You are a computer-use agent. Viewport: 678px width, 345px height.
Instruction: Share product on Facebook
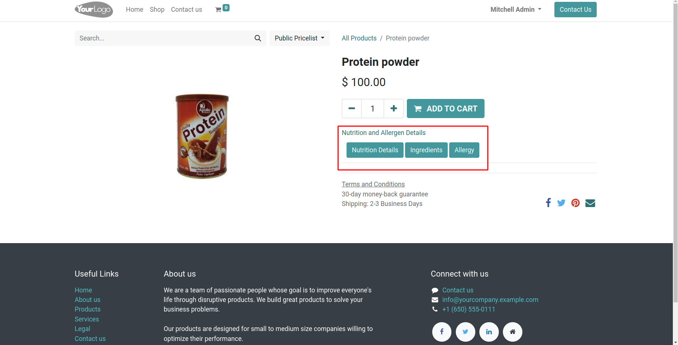click(548, 203)
